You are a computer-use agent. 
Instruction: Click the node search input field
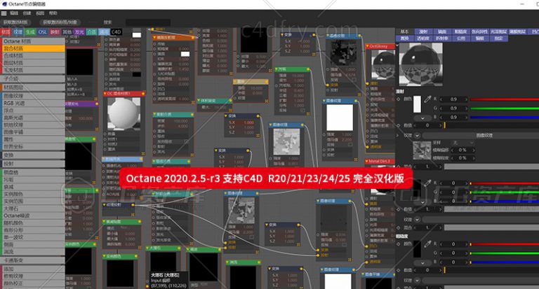tap(148, 22)
